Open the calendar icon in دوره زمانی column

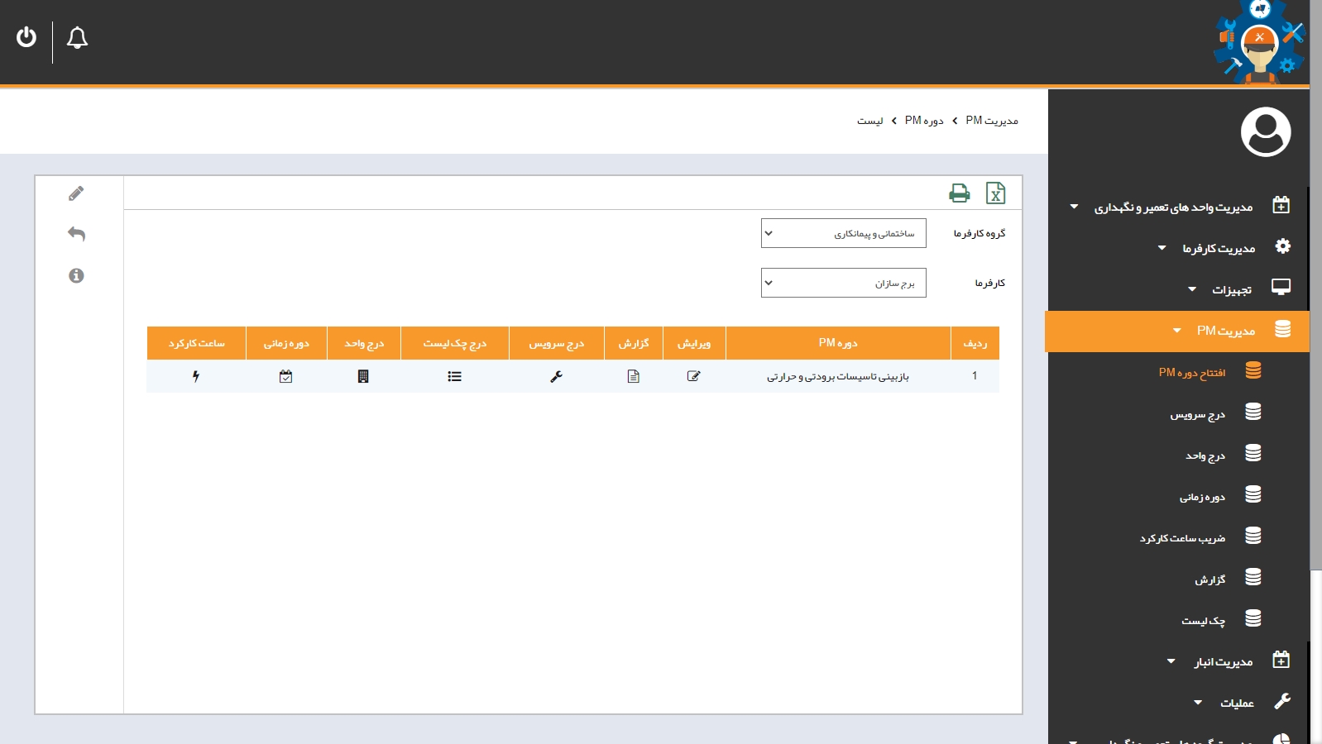(285, 376)
